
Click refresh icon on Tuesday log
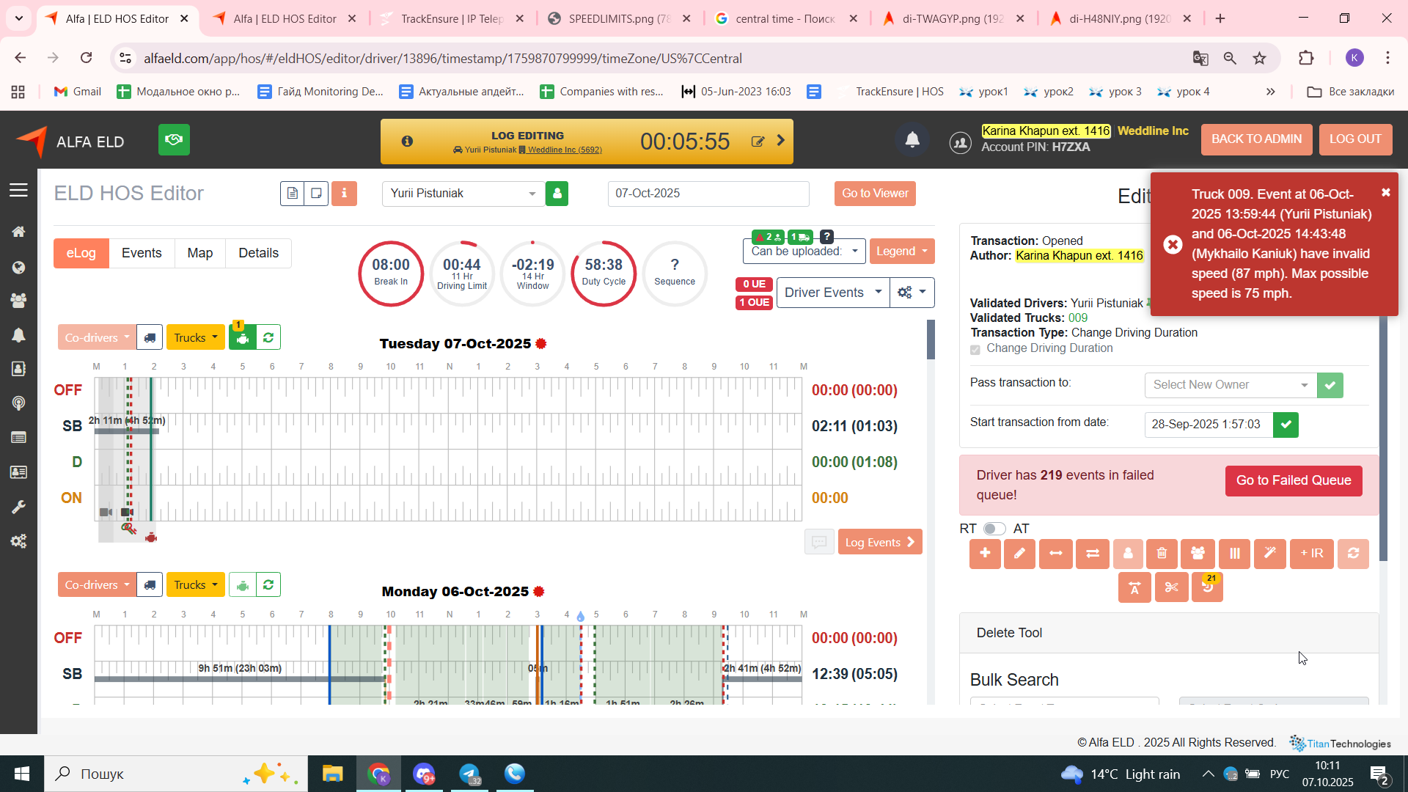pos(268,337)
